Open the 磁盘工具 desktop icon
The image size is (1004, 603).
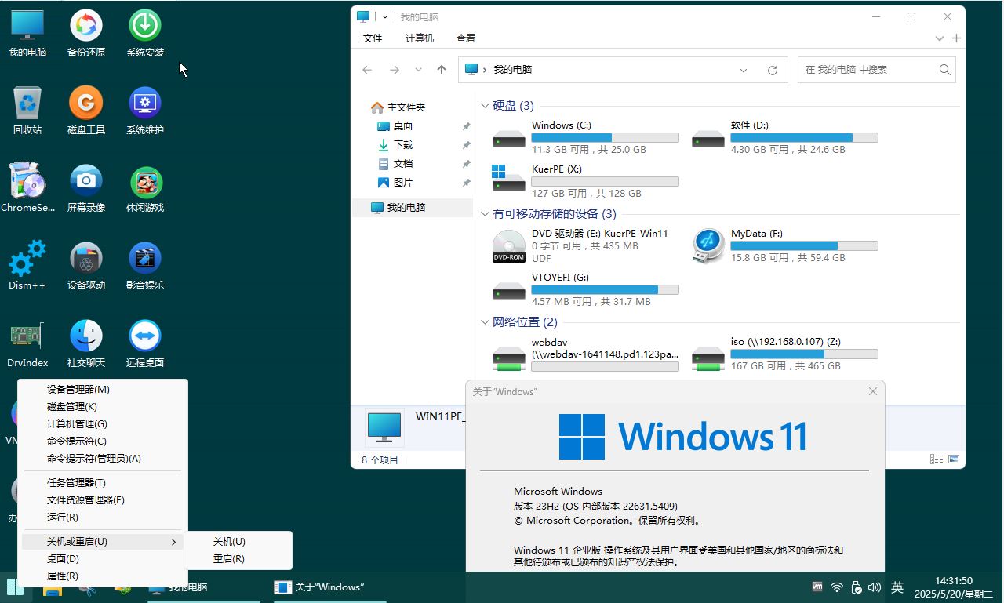pos(86,111)
